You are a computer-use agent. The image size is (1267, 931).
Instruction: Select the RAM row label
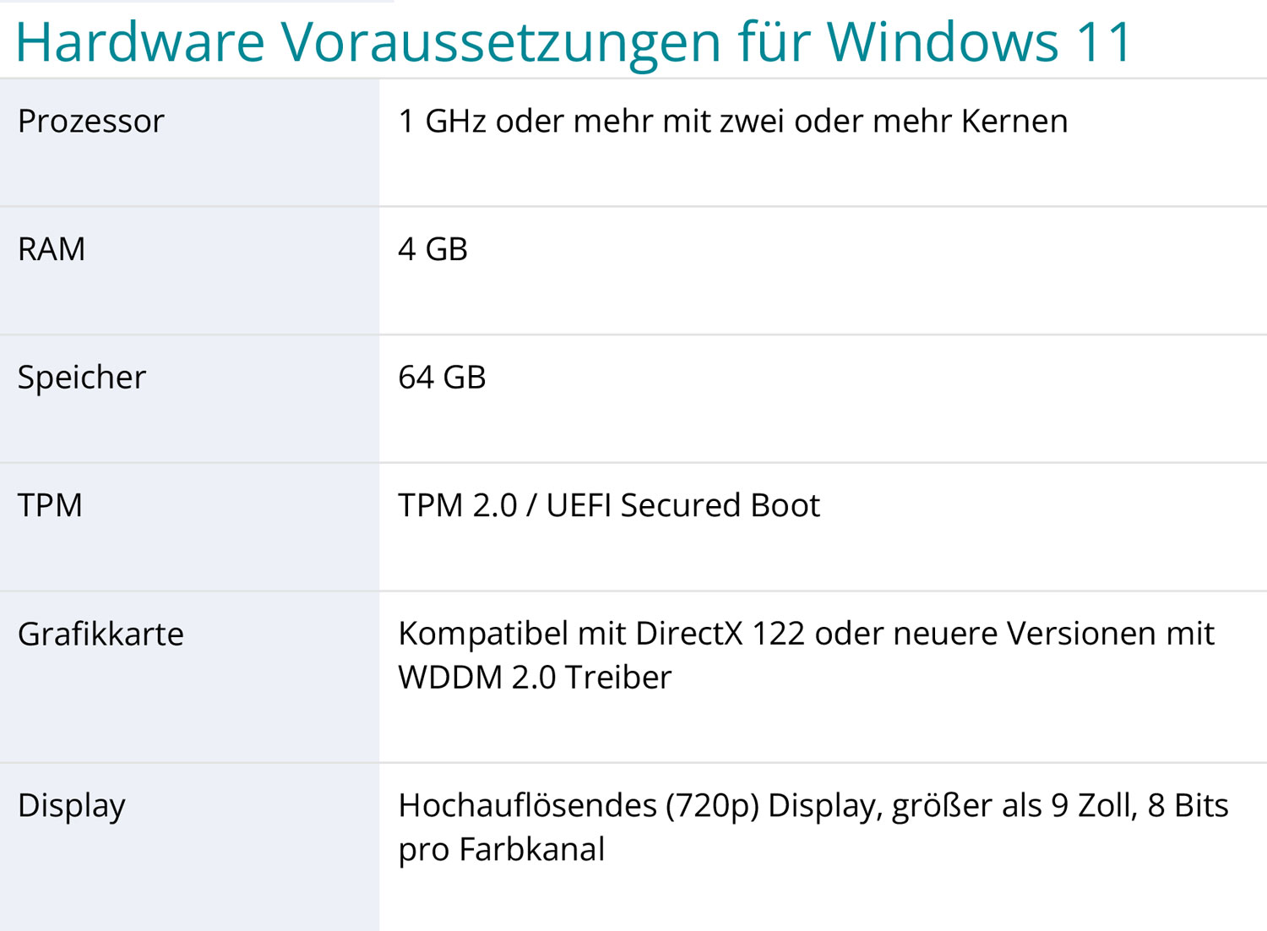tap(52, 249)
